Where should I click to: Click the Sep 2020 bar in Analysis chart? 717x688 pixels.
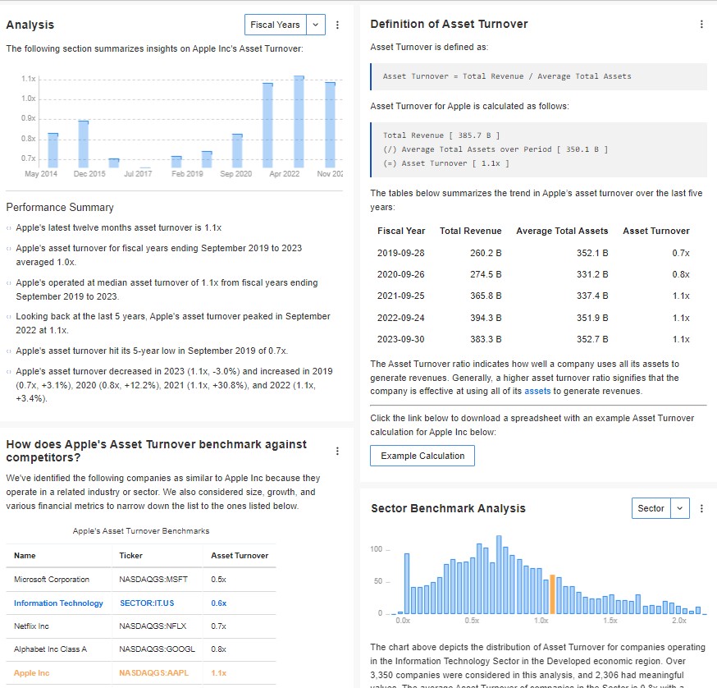tap(237, 150)
